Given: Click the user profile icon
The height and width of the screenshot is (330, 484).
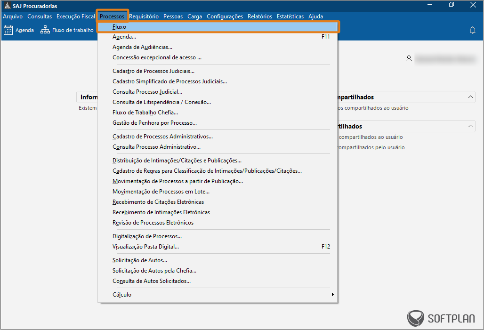Looking at the screenshot, I should tap(409, 58).
